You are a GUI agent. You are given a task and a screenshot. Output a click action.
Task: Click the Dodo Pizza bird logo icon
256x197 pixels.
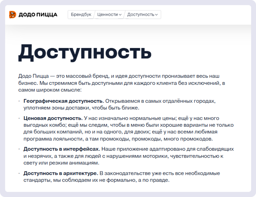[13, 15]
